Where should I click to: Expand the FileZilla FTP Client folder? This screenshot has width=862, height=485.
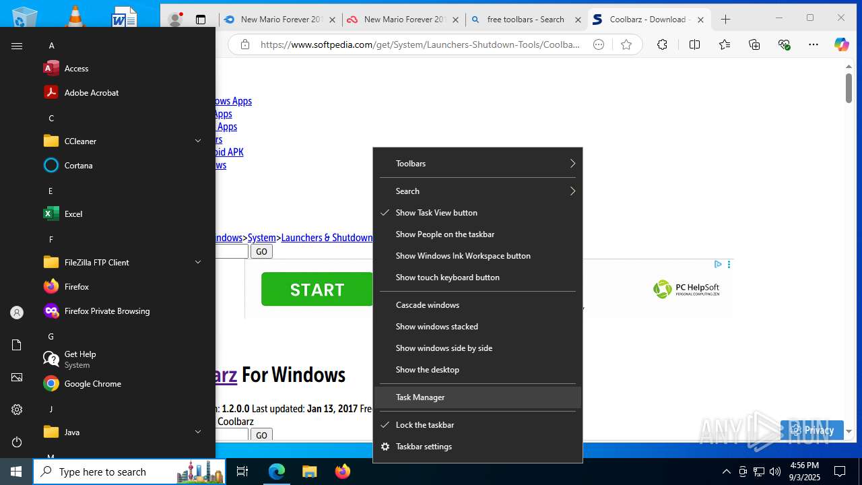121,262
